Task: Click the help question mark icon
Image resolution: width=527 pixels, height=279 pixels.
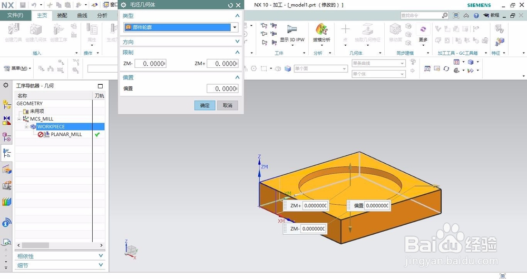Action: (x=476, y=15)
